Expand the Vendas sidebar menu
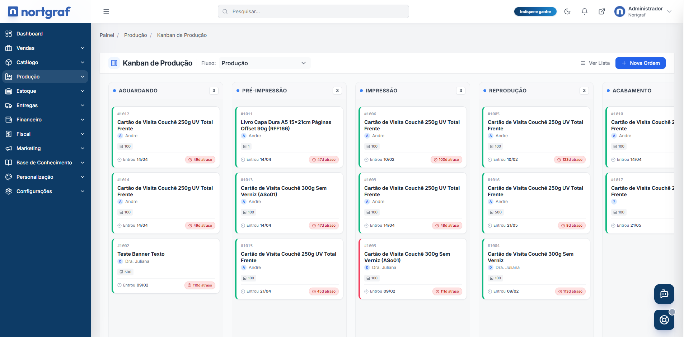Screen dimensions: 684x337 point(45,48)
